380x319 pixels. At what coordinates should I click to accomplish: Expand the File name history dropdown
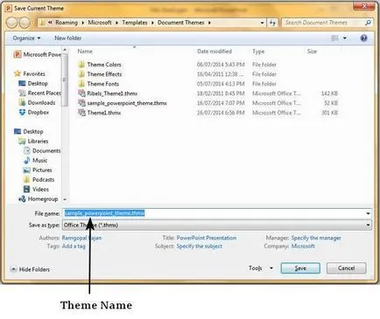pos(368,213)
